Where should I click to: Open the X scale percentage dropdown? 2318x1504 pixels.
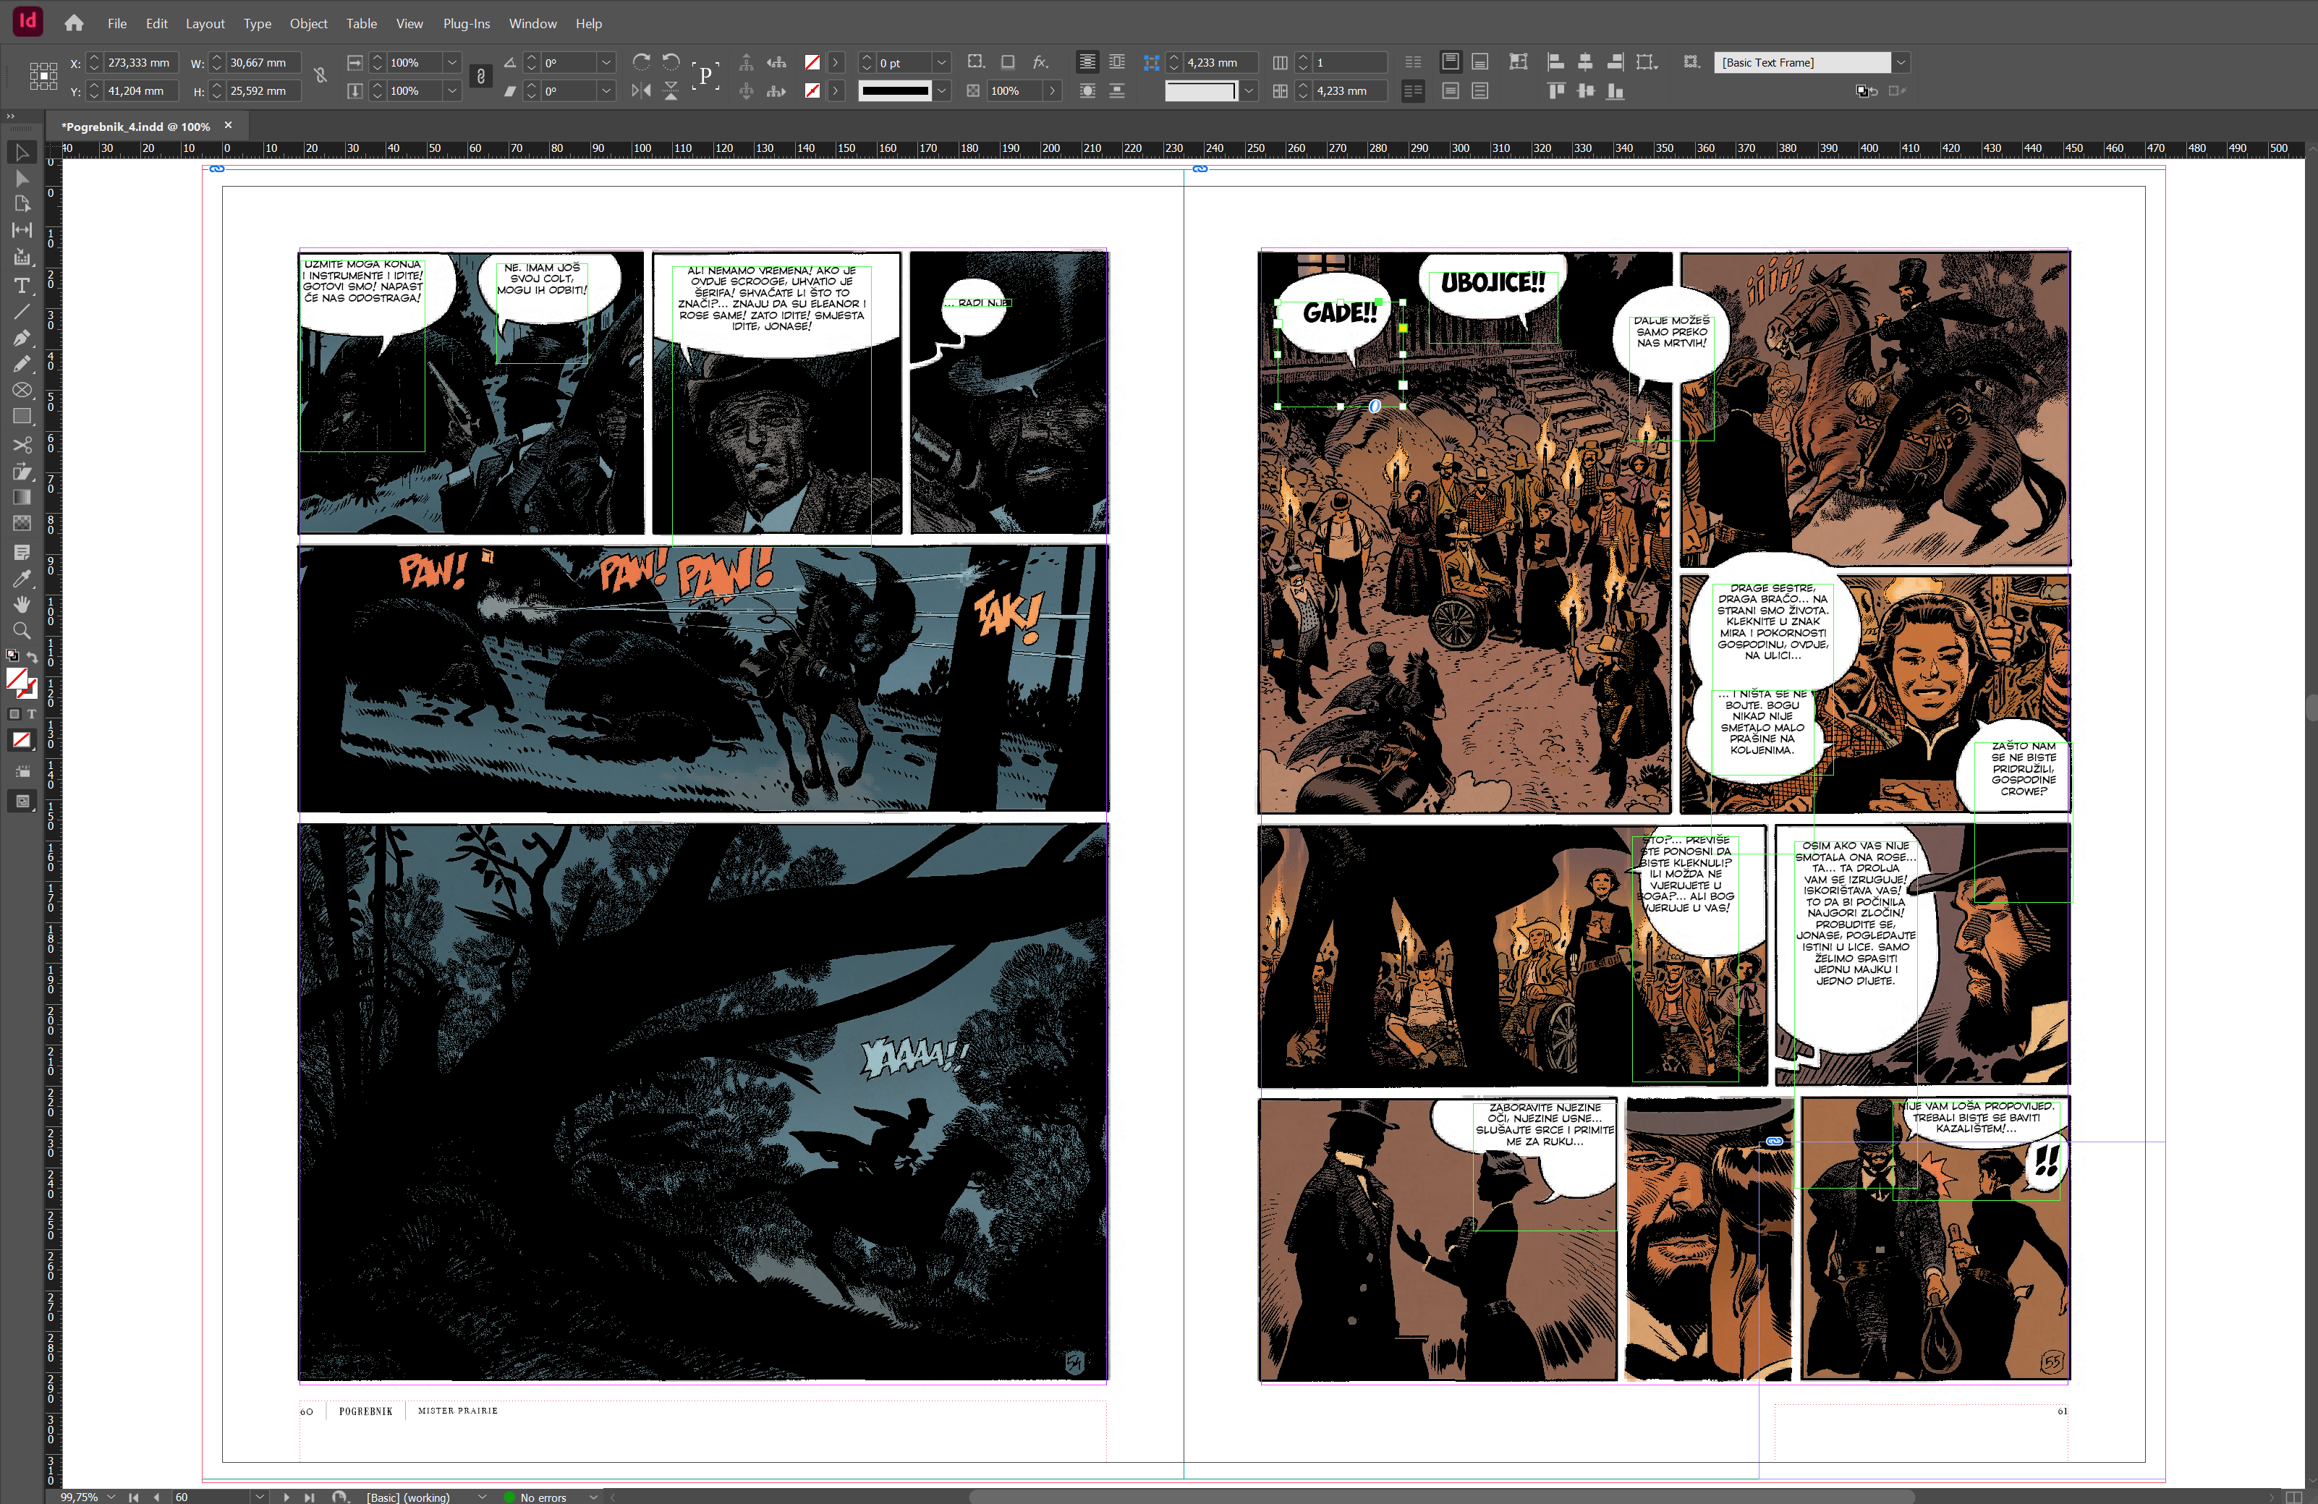(x=452, y=62)
